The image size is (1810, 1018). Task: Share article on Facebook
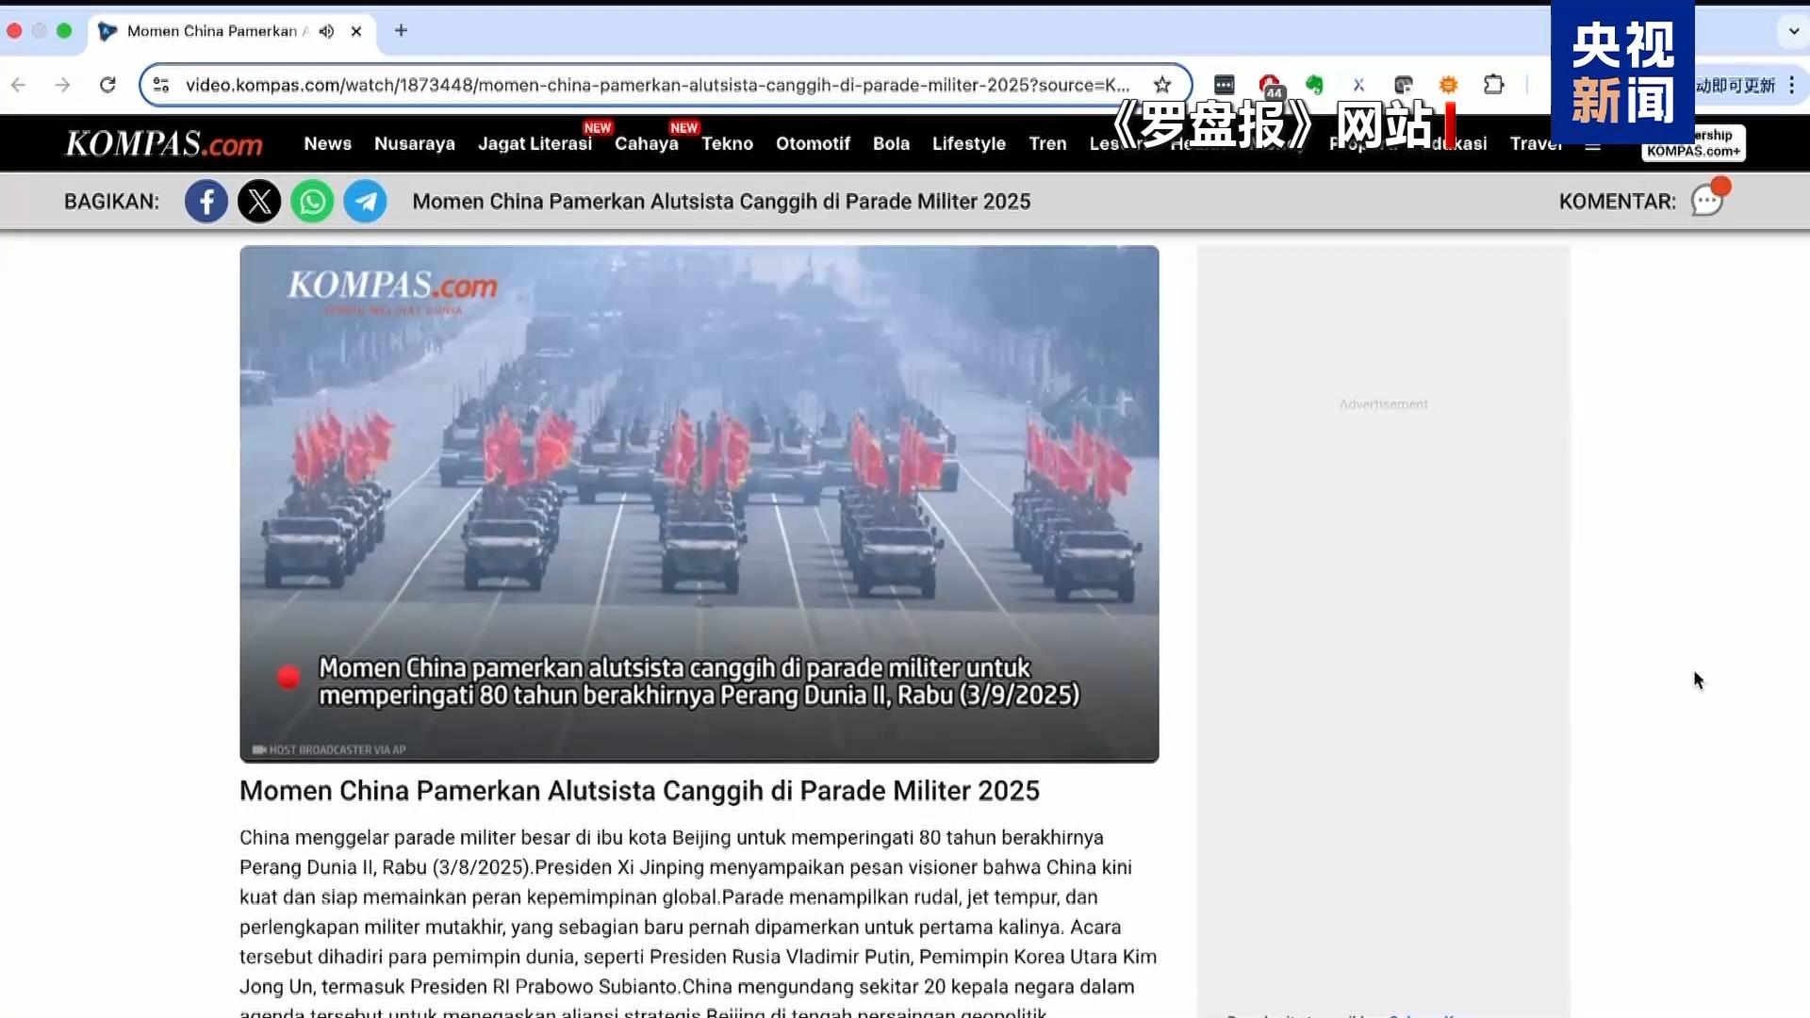[x=206, y=201]
